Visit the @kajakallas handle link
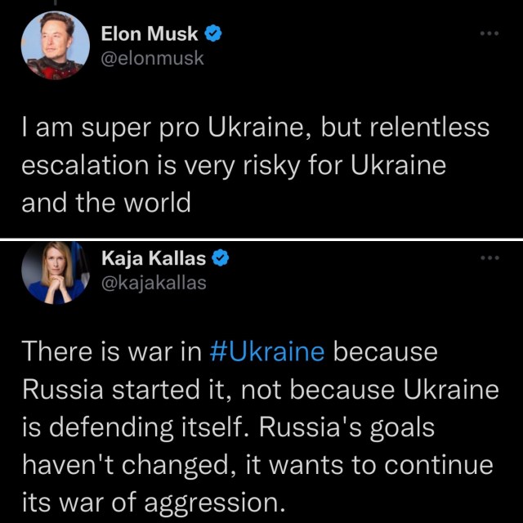 coord(154,284)
